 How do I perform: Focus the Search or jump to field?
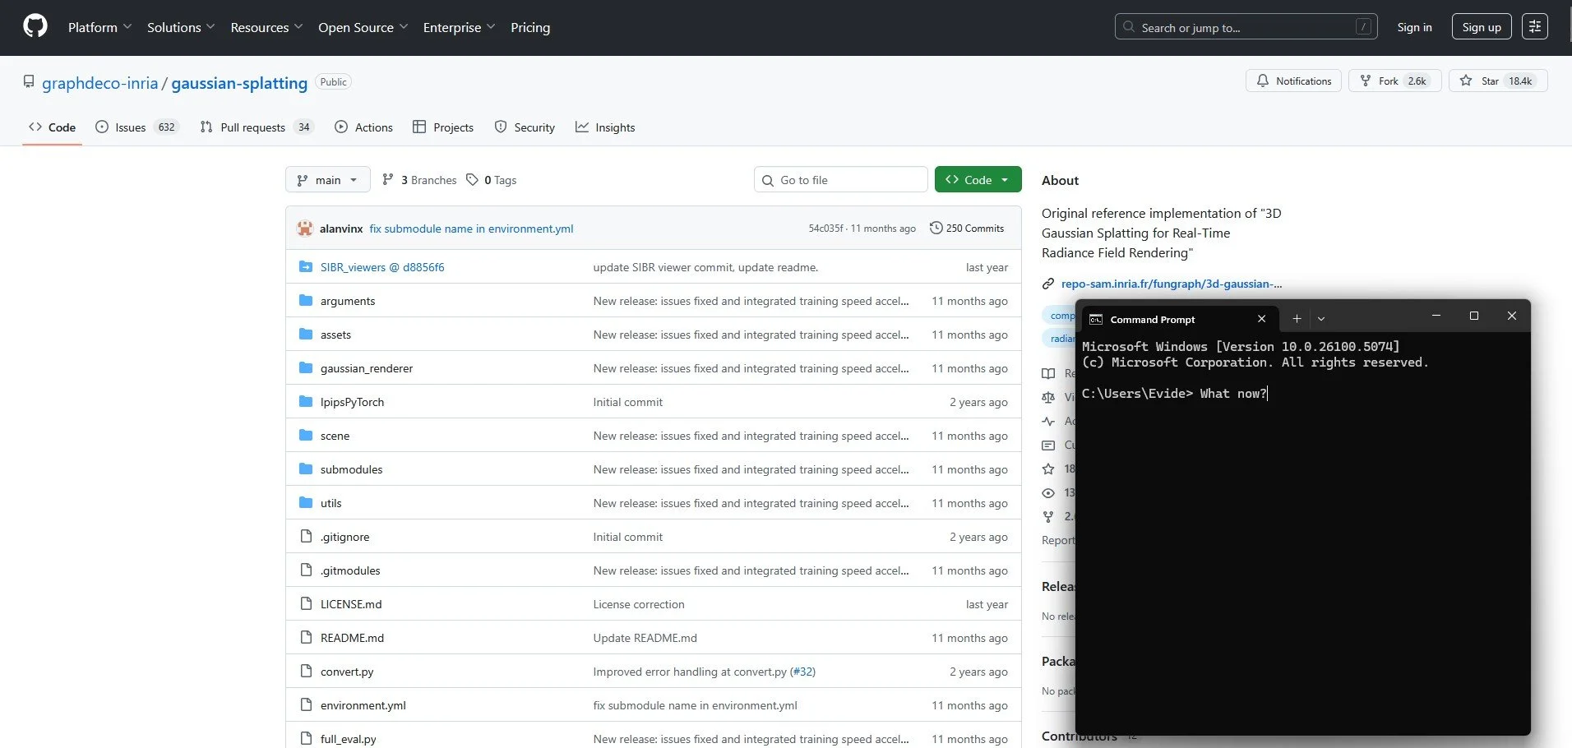1246,27
